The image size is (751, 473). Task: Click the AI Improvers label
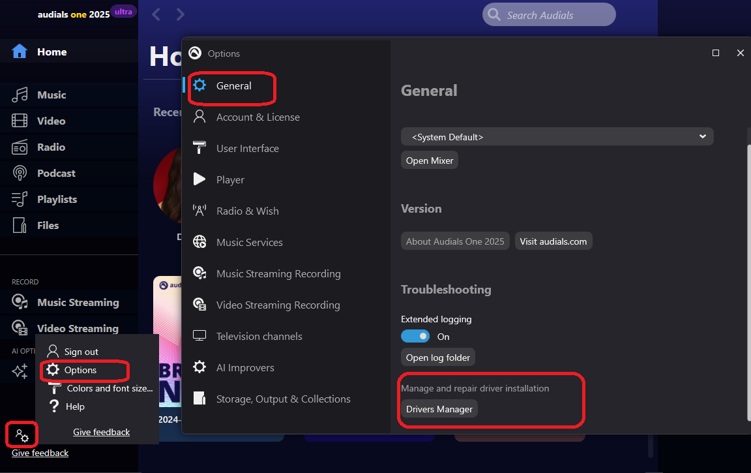[x=245, y=367]
